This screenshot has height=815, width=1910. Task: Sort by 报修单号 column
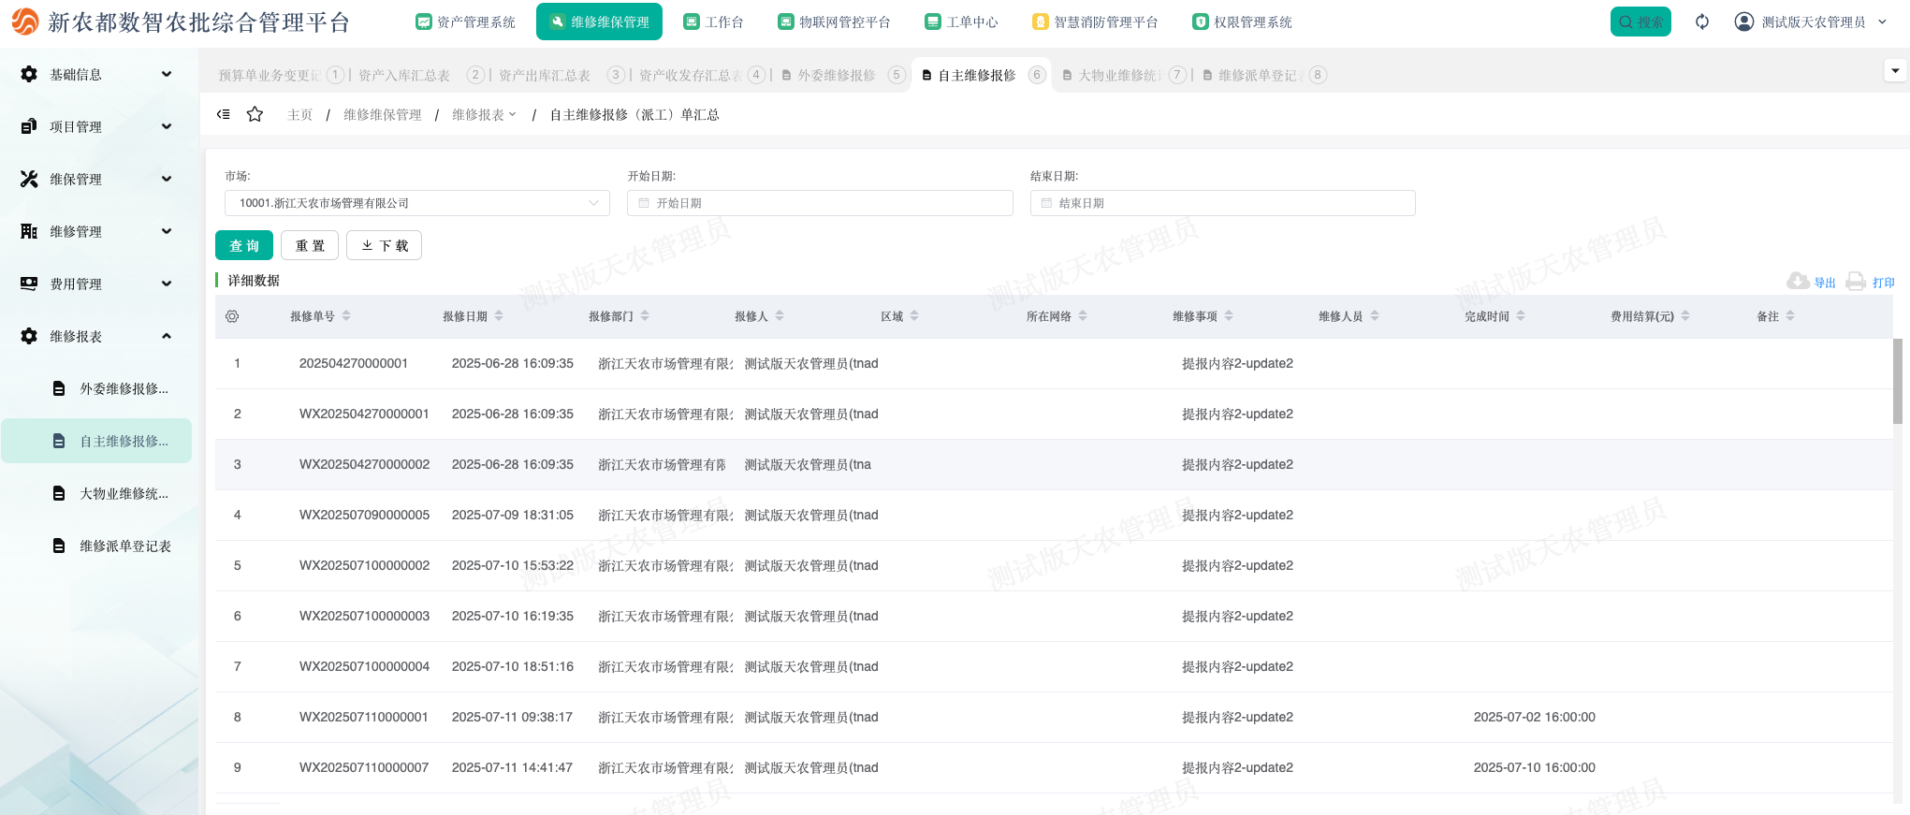[346, 316]
